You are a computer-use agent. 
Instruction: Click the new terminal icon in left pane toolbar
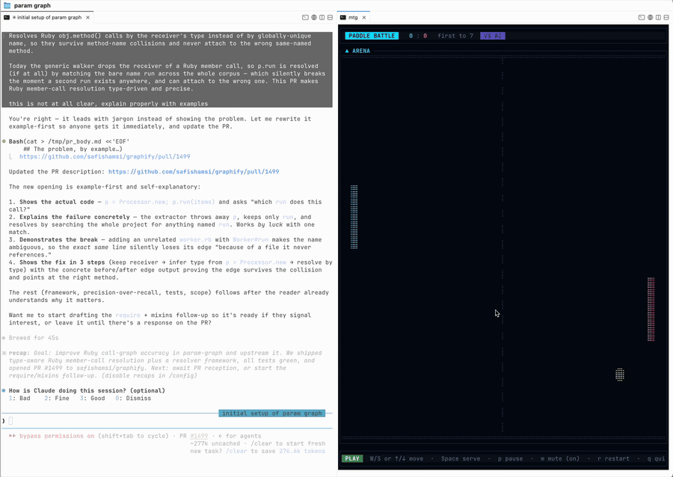point(305,18)
